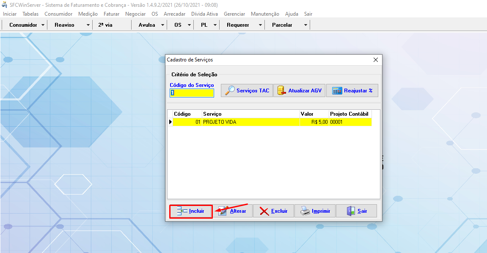Click the Incluir insert icon
This screenshot has width=487, height=253.
point(182,211)
